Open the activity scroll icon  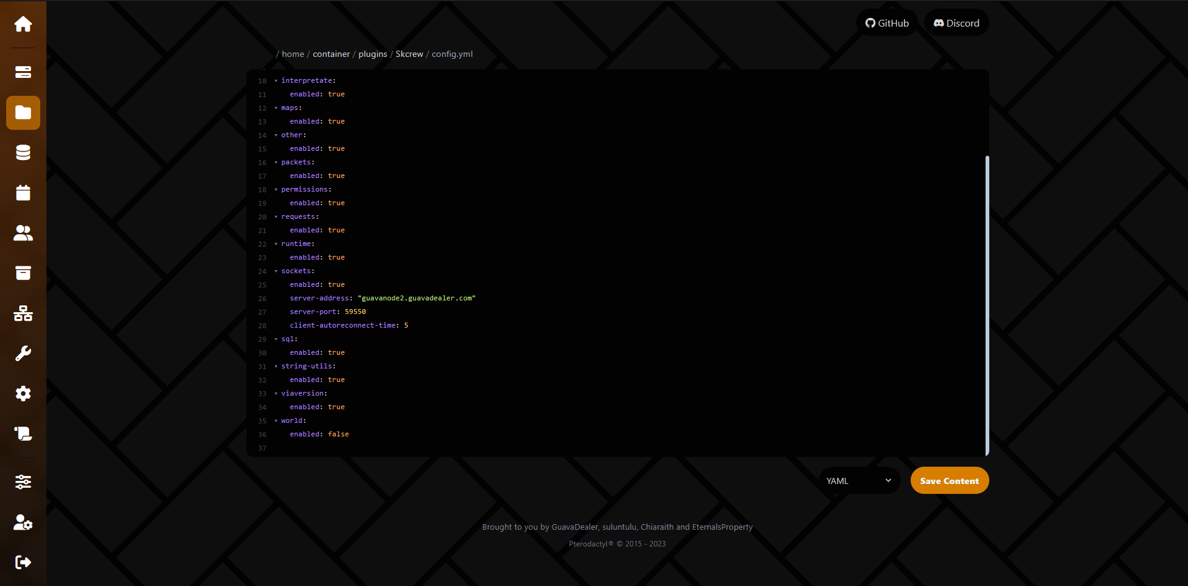click(x=23, y=434)
